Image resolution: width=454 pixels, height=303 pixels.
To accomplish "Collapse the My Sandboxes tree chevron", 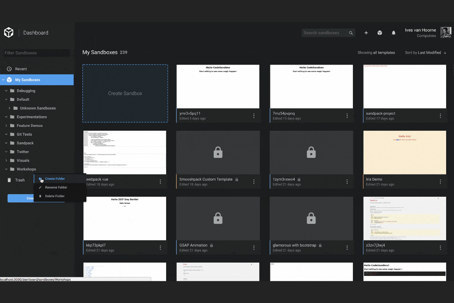I will (x=3, y=80).
